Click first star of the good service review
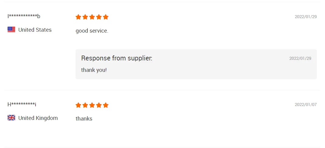 78,17
